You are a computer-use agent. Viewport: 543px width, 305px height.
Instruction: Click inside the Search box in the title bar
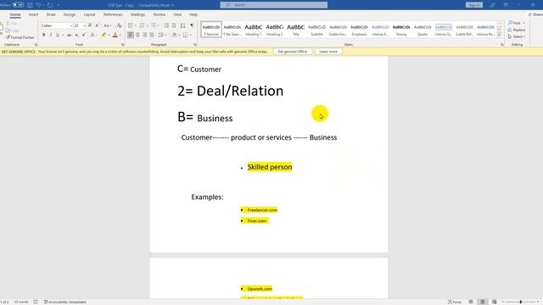(273, 5)
